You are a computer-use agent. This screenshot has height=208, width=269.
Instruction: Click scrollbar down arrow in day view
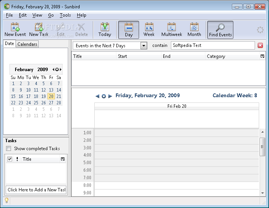click(263, 193)
